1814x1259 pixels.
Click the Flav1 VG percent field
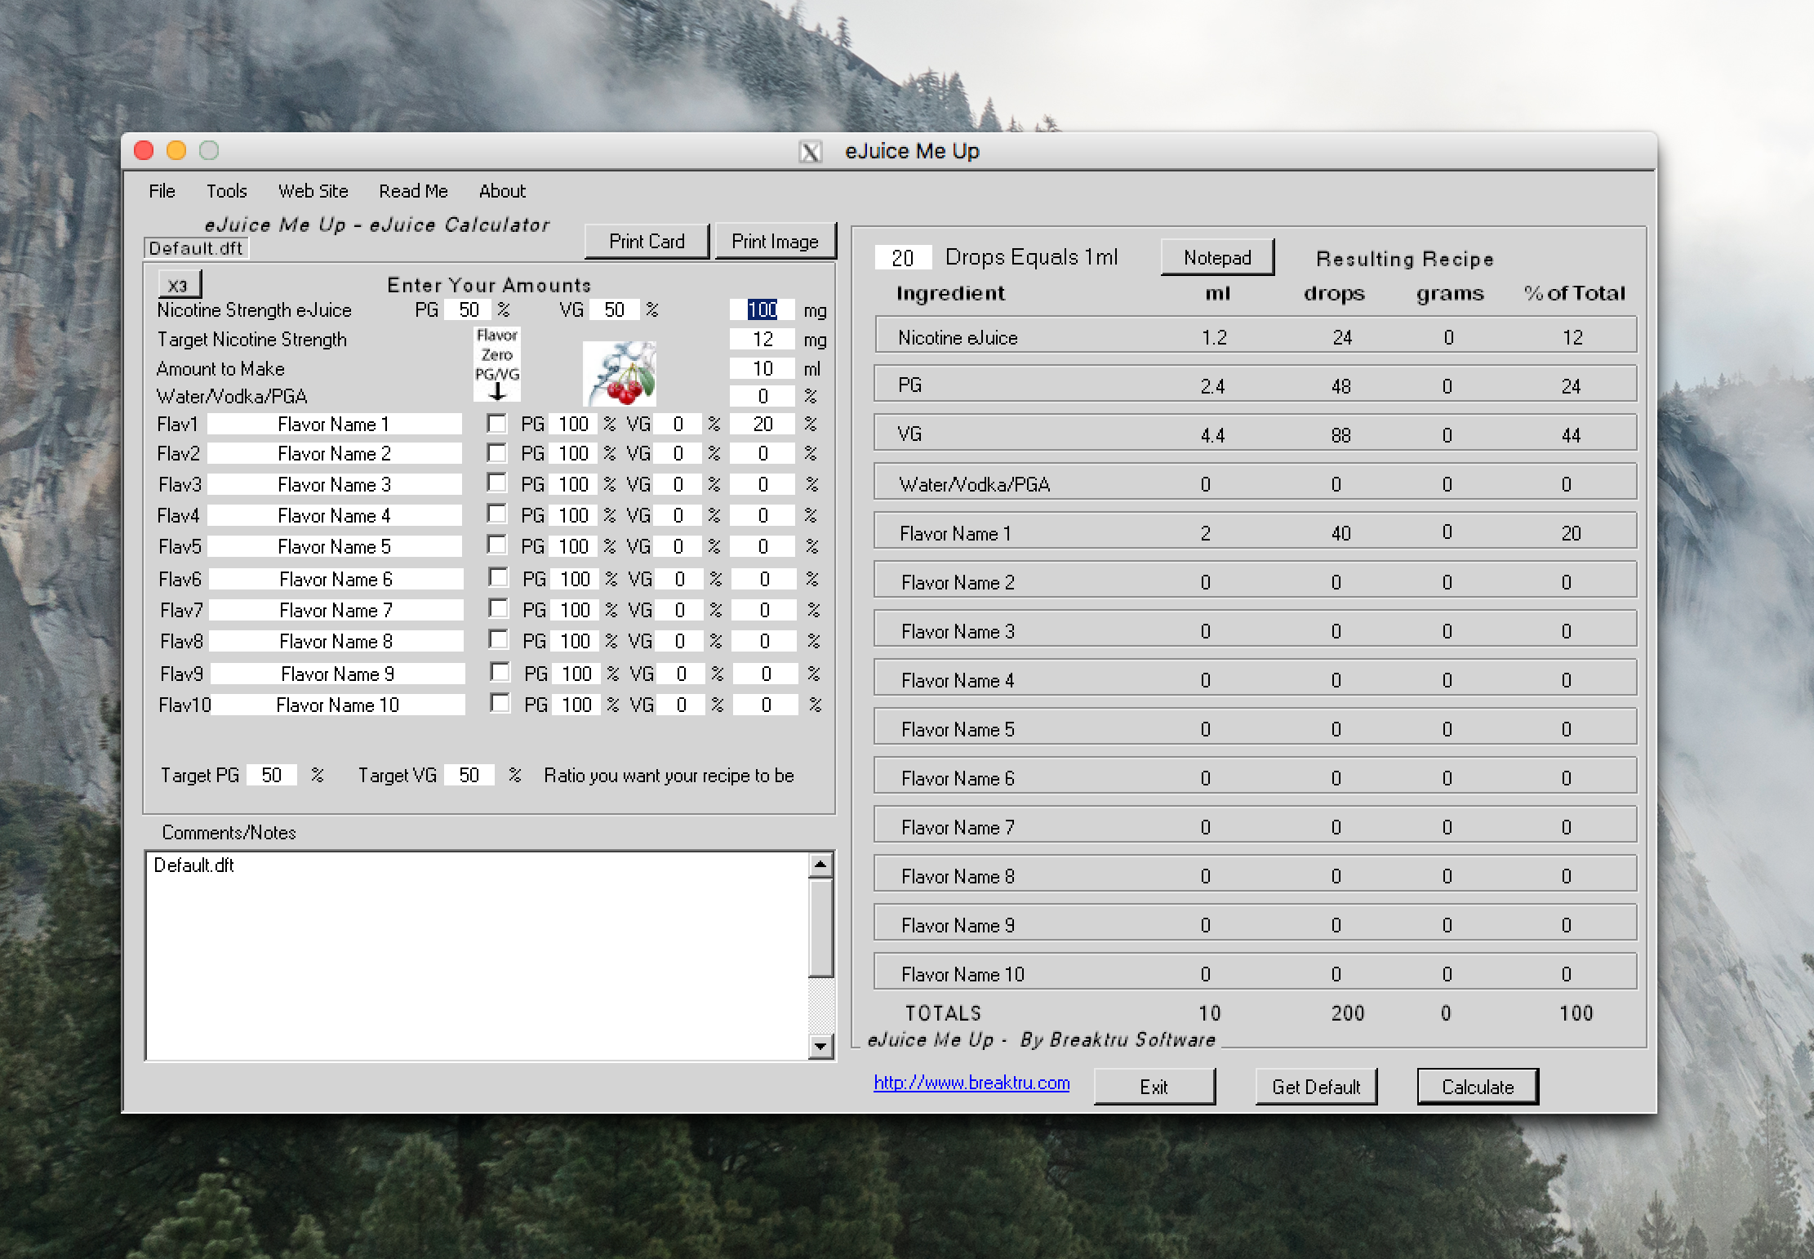[x=678, y=424]
